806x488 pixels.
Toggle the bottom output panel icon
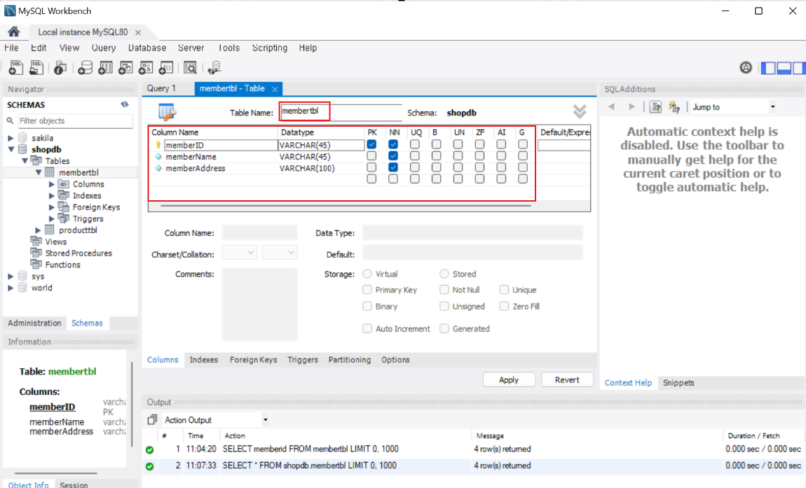point(784,68)
